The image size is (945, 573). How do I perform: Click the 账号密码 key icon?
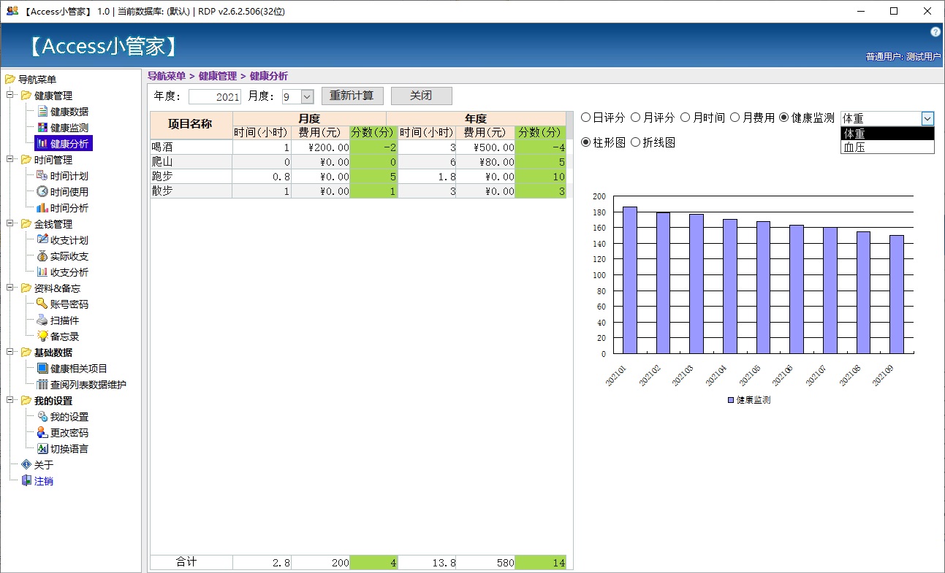pos(42,304)
